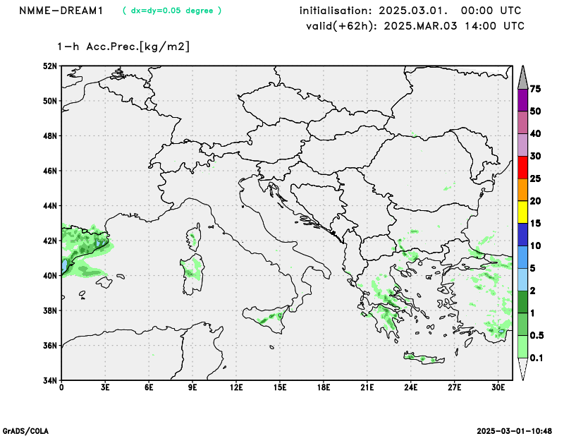The height and width of the screenshot is (436, 564).
Task: Click the 27E longitude label
Action: pos(454,388)
